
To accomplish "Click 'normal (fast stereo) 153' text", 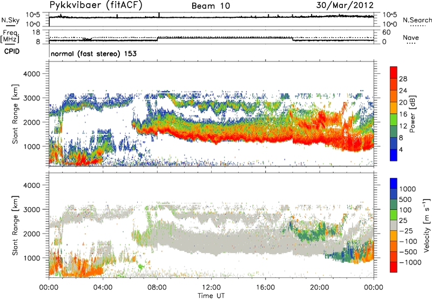I will coord(93,53).
